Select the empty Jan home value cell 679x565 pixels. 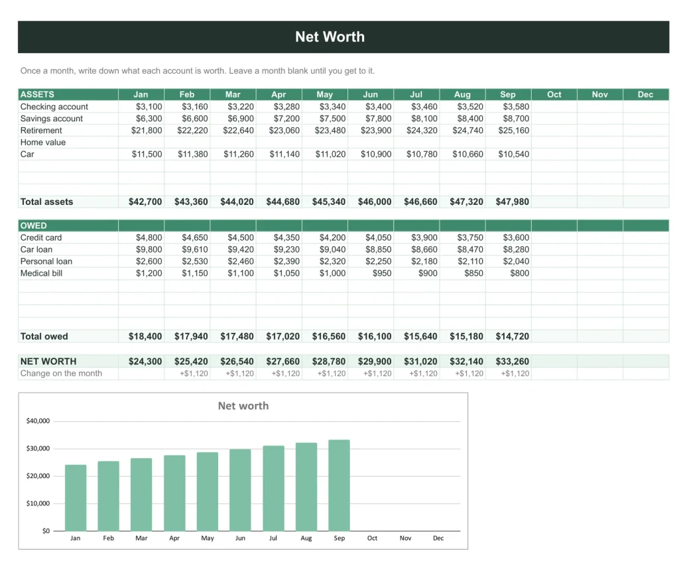tap(141, 143)
